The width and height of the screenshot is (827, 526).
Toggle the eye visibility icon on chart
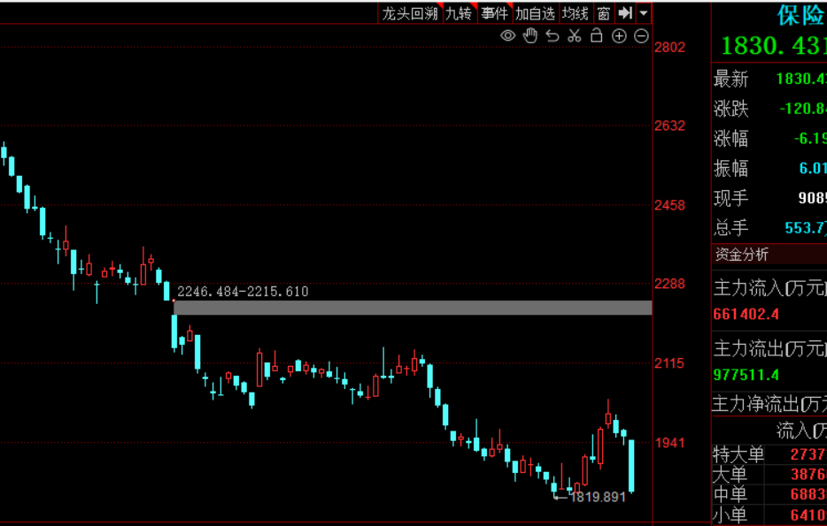pyautogui.click(x=507, y=36)
